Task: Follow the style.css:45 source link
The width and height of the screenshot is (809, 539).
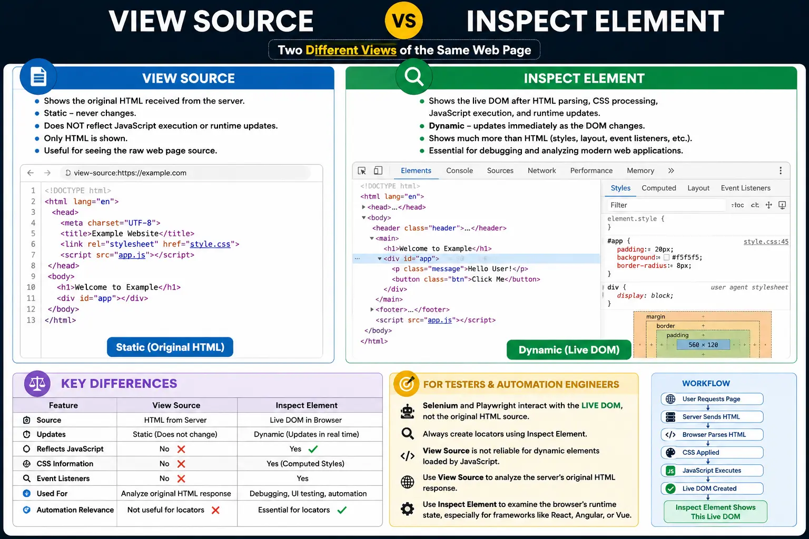Action: point(766,242)
